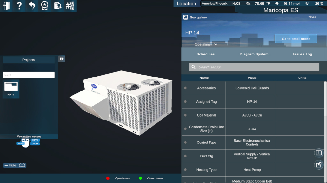Image resolution: width=327 pixels, height=183 pixels.
Task: Expand View entities in scene bar
Action: coord(29,136)
